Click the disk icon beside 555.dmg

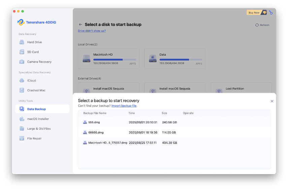pyautogui.click(x=85, y=122)
